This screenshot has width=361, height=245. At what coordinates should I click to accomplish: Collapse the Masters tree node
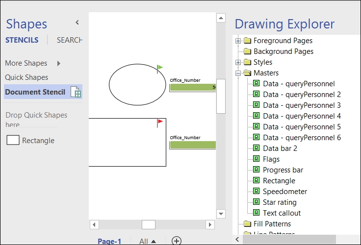pos(238,73)
